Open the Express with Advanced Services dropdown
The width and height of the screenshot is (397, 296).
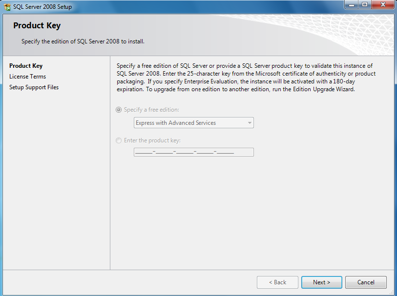click(x=194, y=122)
